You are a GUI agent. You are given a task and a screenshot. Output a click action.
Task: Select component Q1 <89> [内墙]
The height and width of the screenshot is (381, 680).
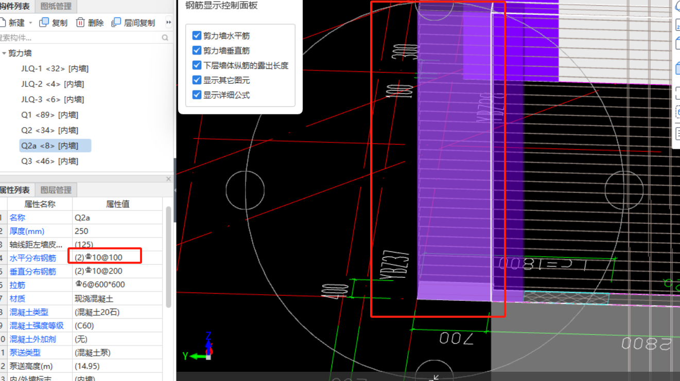(50, 115)
